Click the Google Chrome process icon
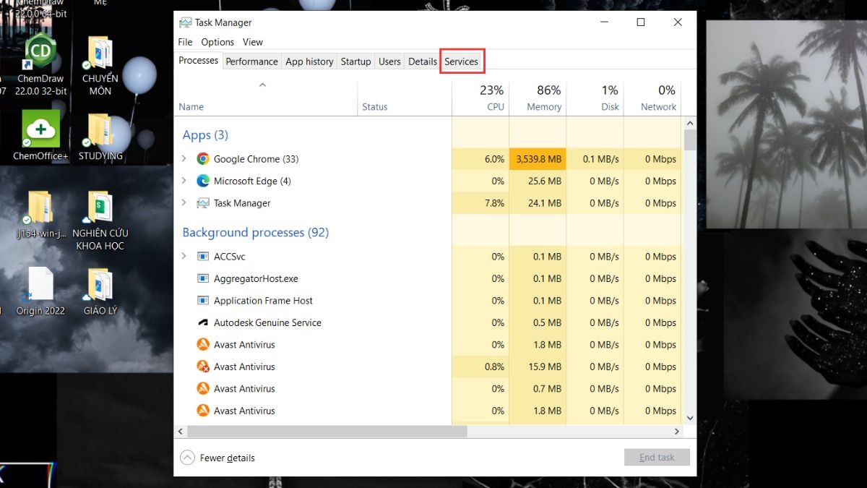 (x=203, y=159)
